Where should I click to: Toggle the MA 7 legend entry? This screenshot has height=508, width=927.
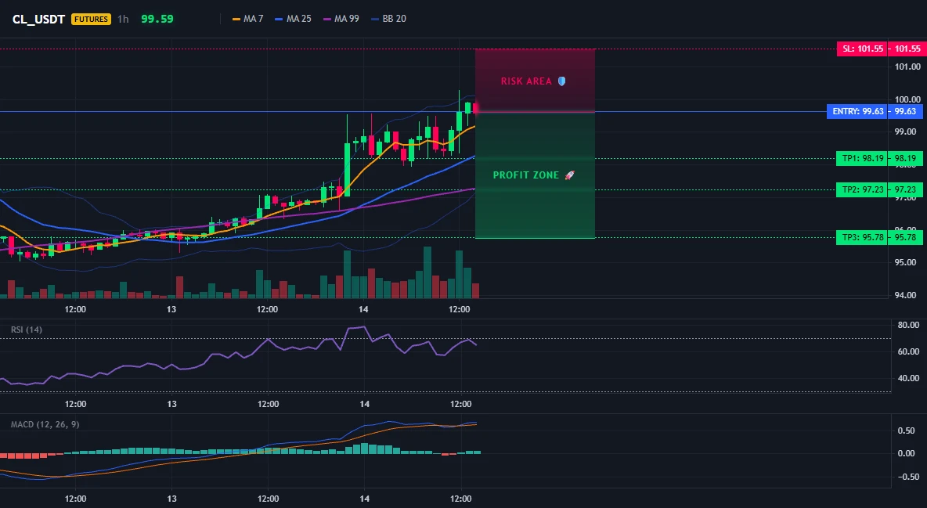[x=247, y=19]
